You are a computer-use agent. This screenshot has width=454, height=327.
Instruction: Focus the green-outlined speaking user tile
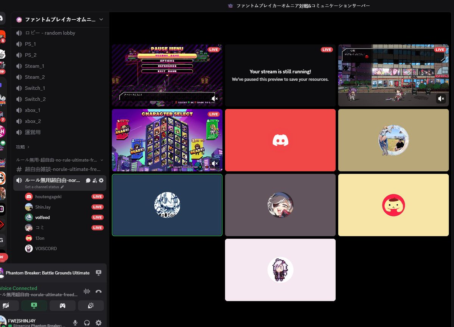(167, 205)
